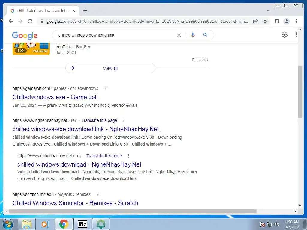307x230 pixels.
Task: Start a voice search with microphone
Action: pyautogui.click(x=193, y=35)
